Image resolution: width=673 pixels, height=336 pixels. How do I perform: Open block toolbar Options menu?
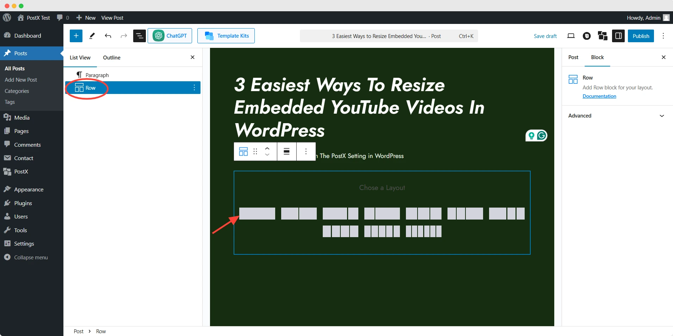pyautogui.click(x=306, y=151)
